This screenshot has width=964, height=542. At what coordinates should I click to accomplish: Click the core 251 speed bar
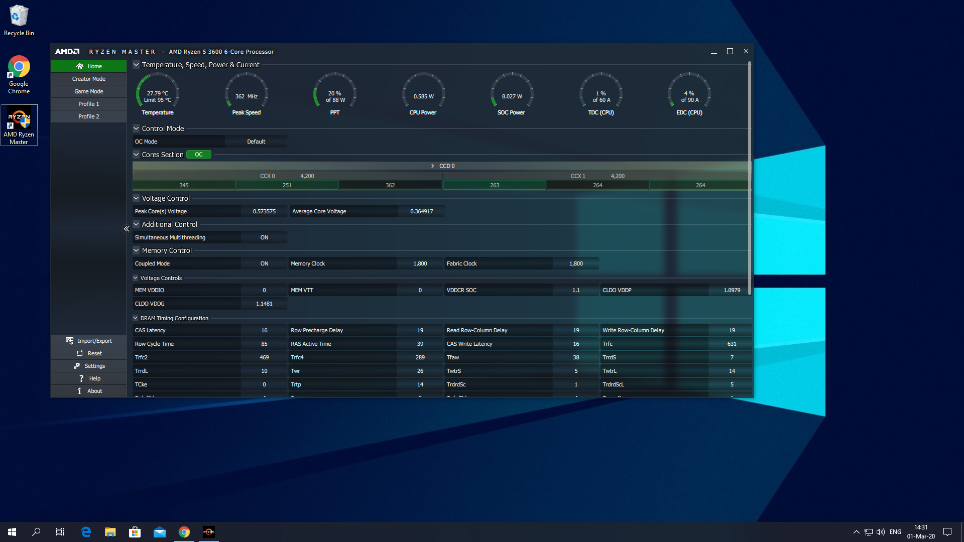(287, 185)
